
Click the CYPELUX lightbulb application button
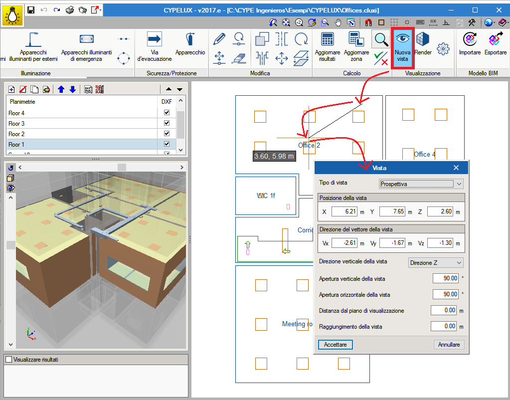[x=12, y=15]
